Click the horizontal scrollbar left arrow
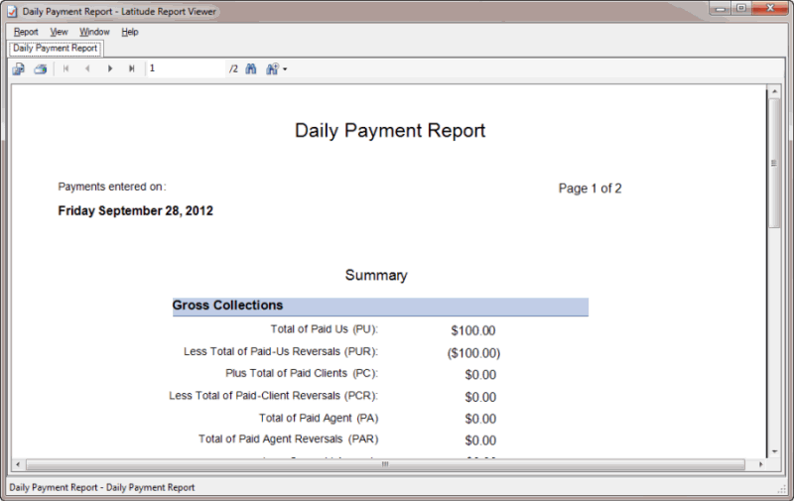Image resolution: width=794 pixels, height=501 pixels. [19, 464]
